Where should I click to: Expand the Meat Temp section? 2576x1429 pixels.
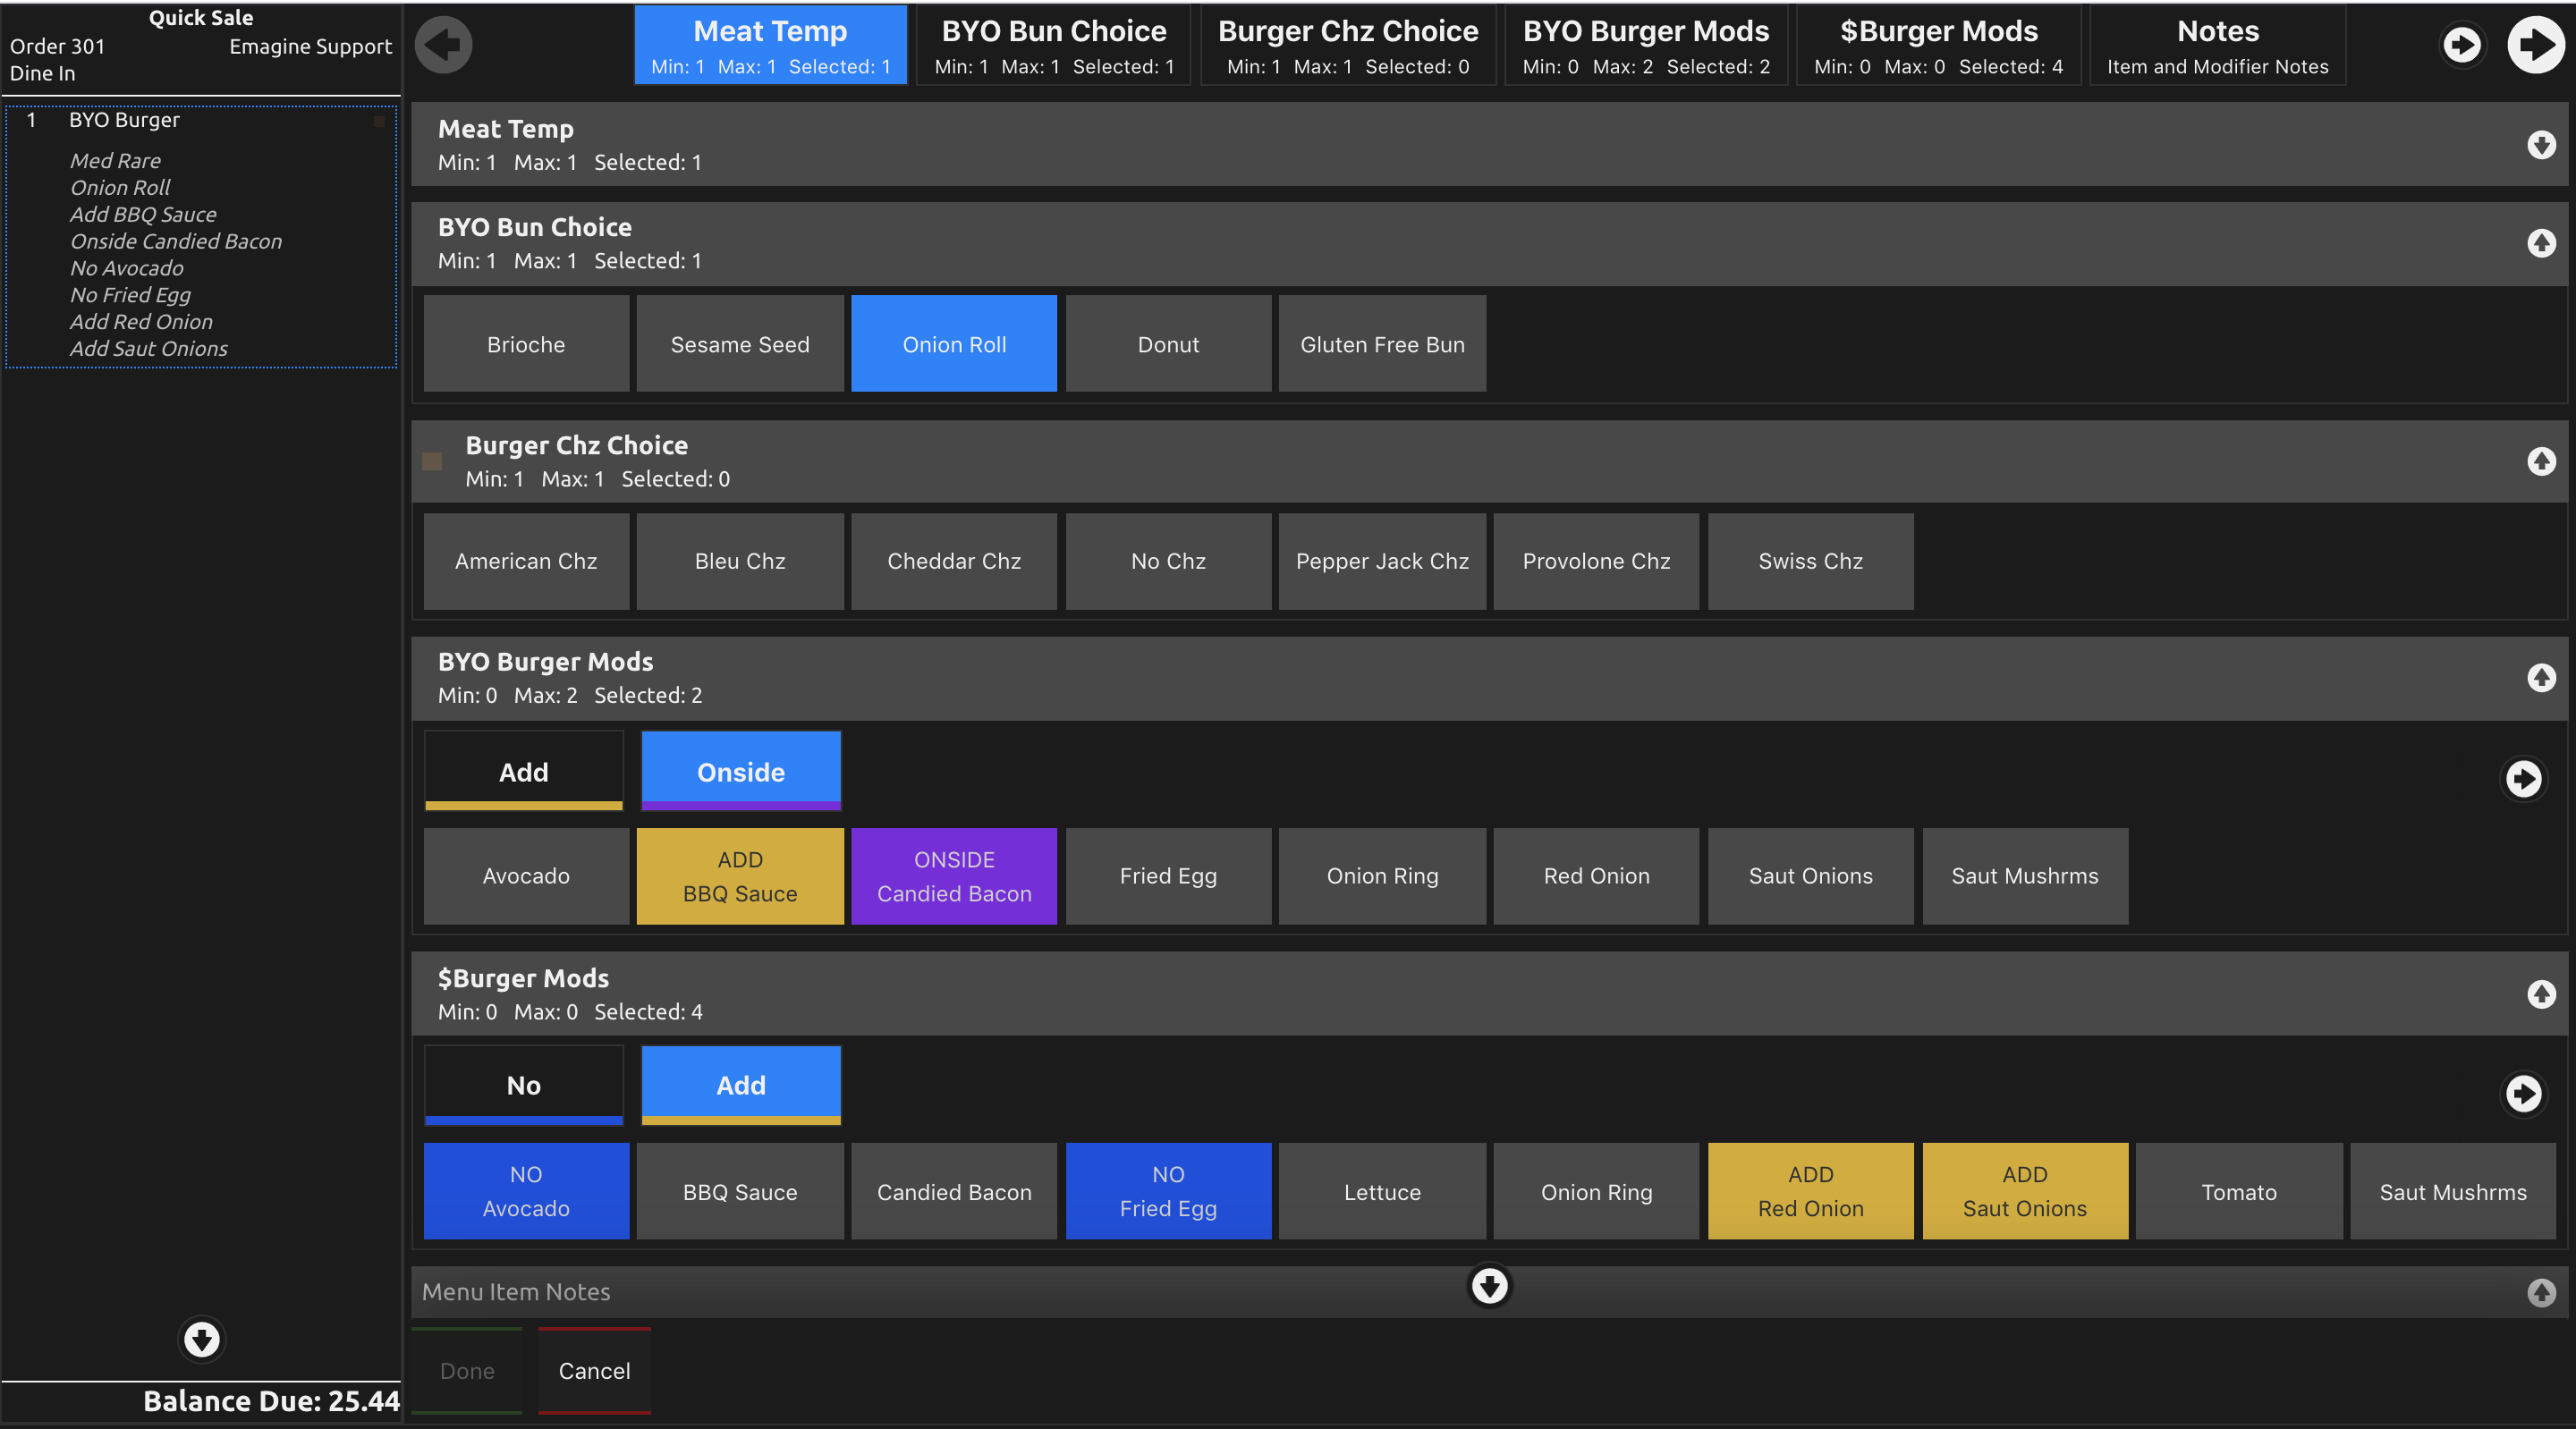coord(2541,145)
